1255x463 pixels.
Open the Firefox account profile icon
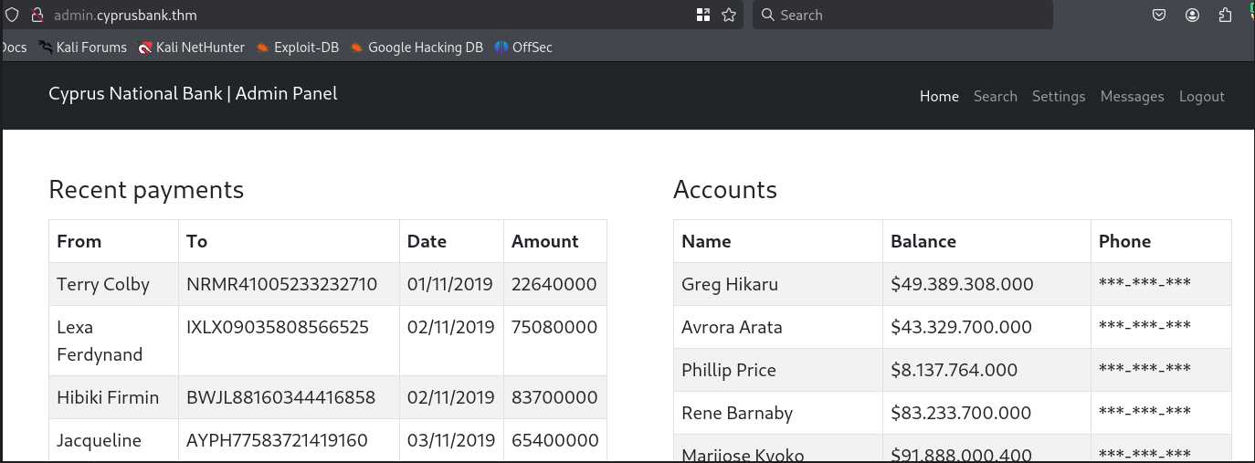coord(1193,15)
